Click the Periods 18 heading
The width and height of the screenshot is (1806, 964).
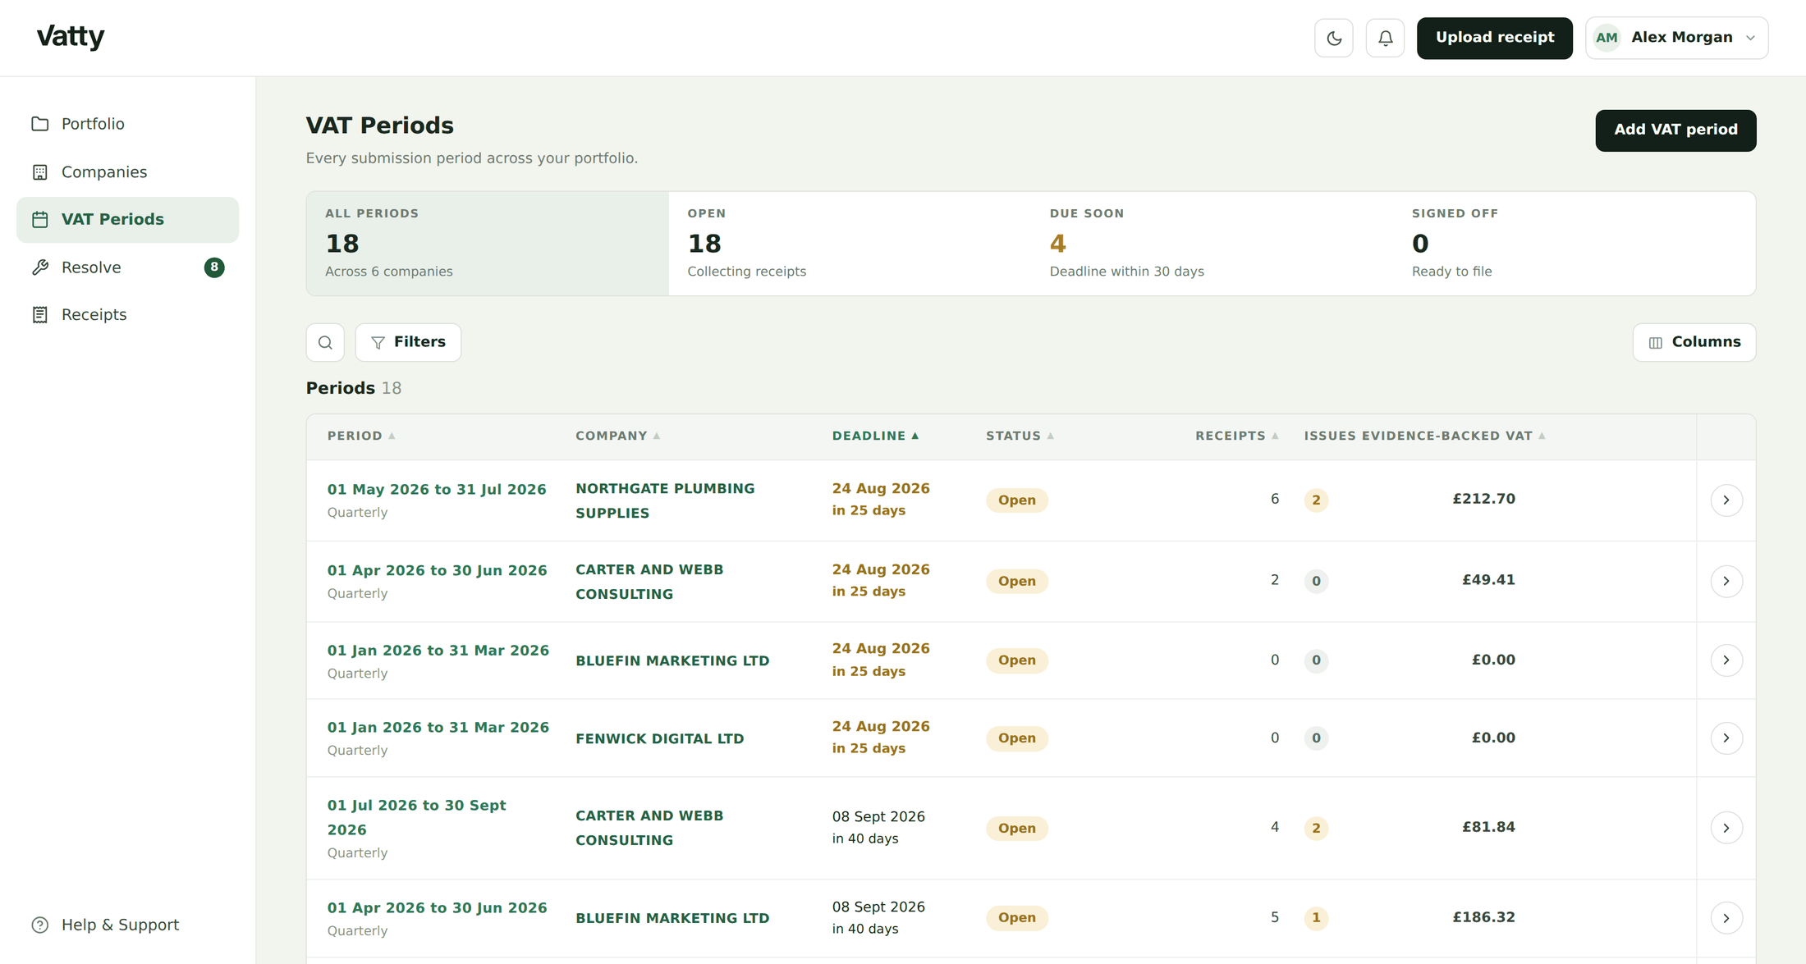354,389
